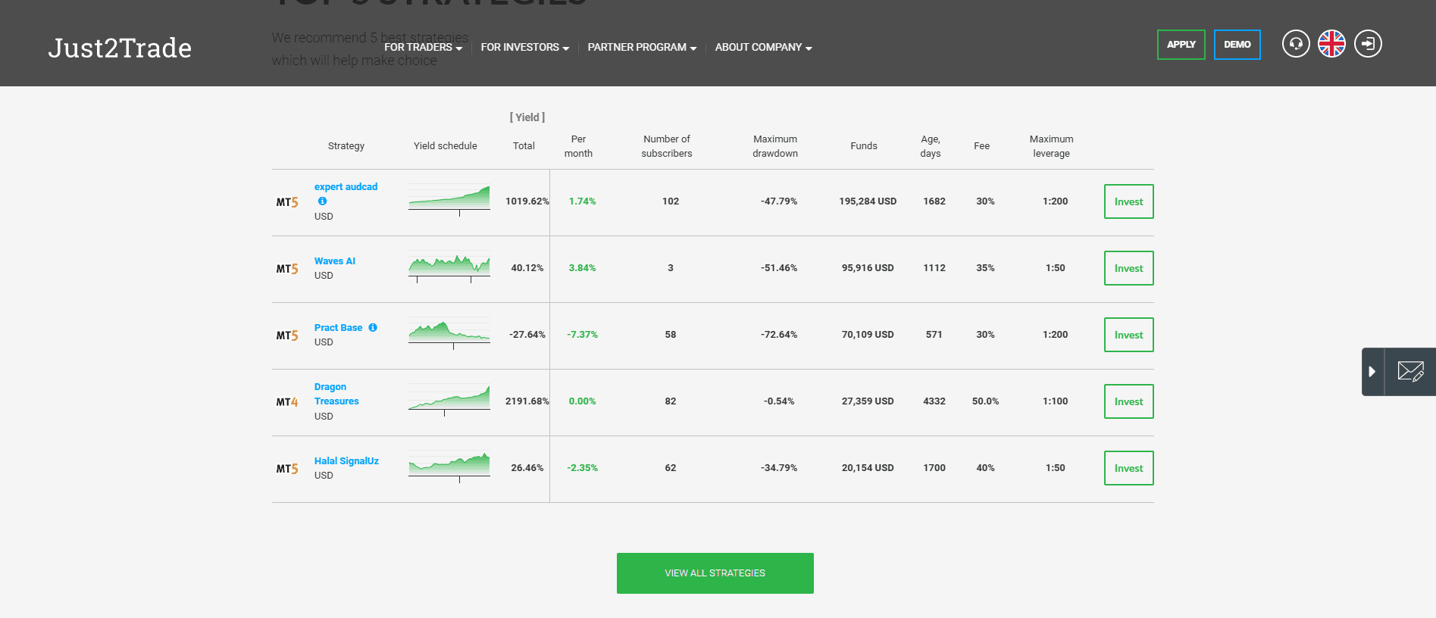Click the Number of subscribers header
Viewport: 1436px width, 618px height.
pos(667,146)
